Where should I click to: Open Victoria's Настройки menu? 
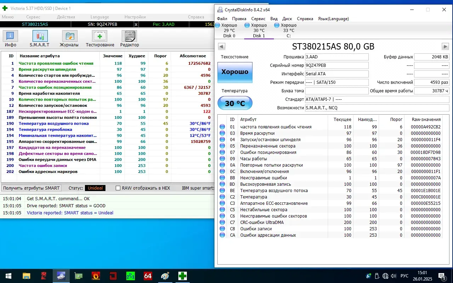(x=135, y=17)
